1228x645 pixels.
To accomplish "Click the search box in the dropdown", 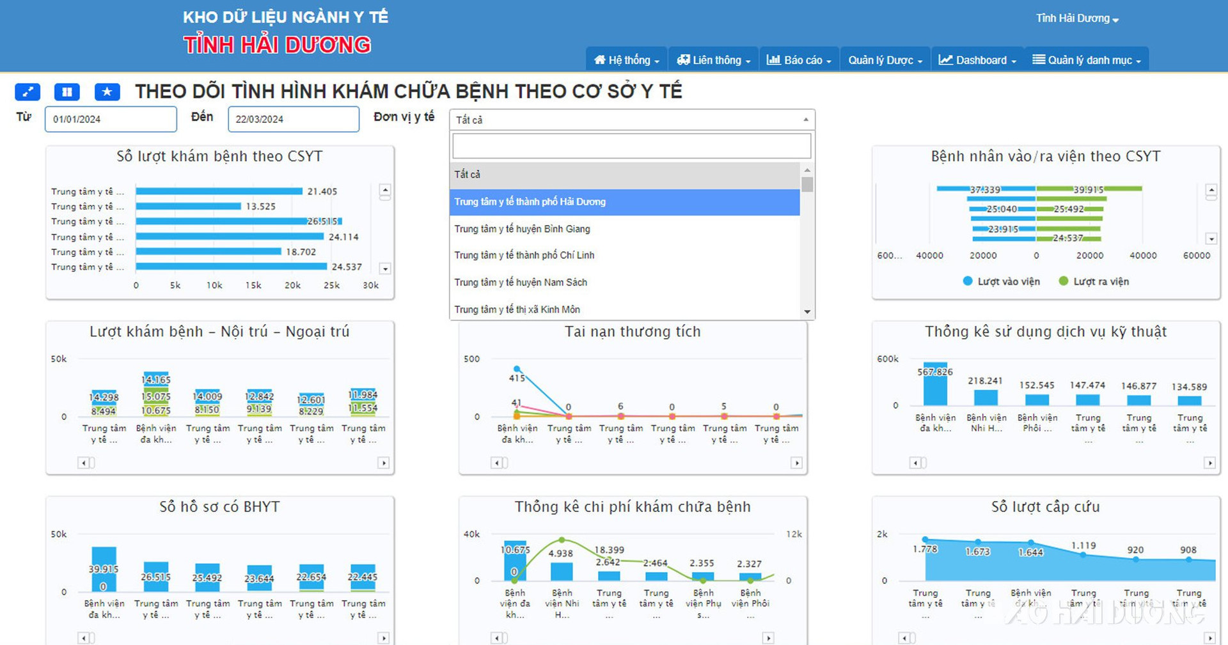I will pos(631,146).
